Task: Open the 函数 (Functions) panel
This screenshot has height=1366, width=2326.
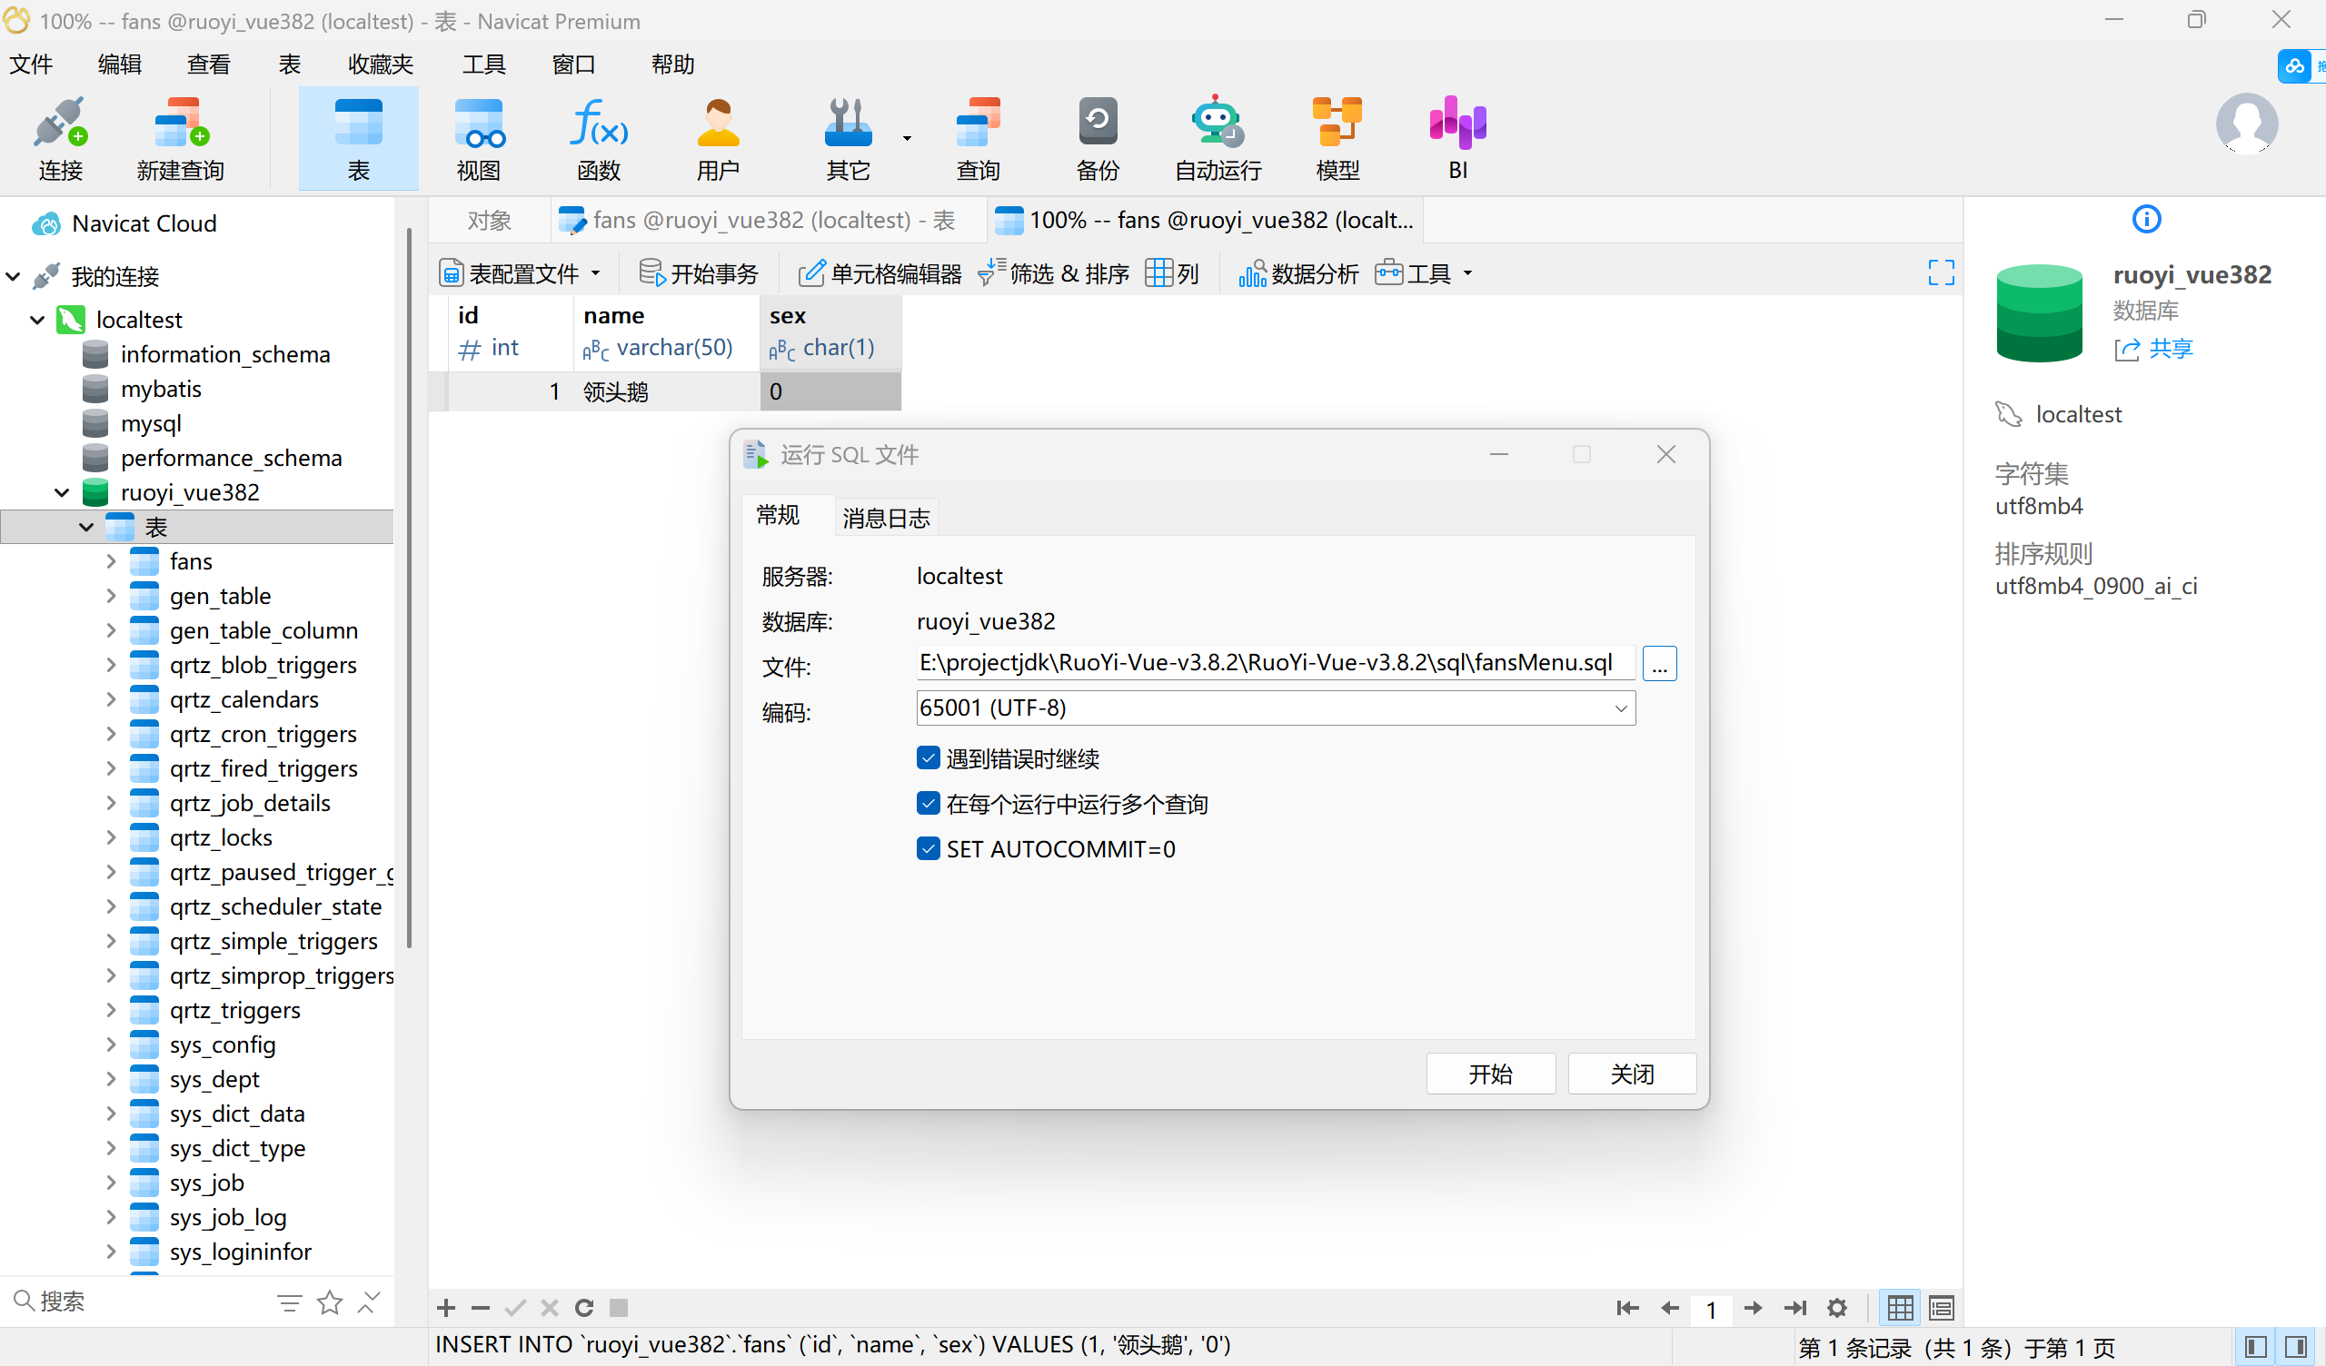Action: click(x=598, y=136)
